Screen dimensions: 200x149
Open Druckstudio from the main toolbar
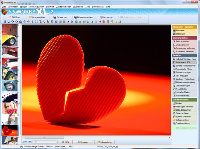pos(106,17)
